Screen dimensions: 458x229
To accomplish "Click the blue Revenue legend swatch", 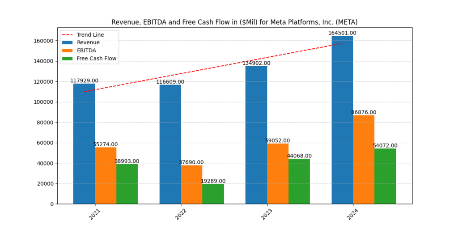I will click(x=68, y=42).
